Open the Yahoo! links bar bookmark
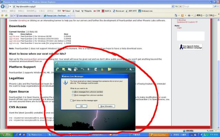The width and height of the screenshot is (220, 137). coord(66,11)
